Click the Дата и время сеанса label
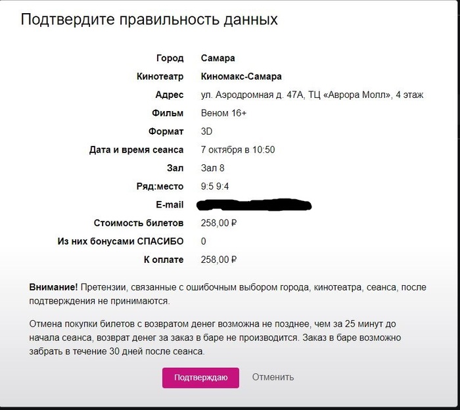Image resolution: width=460 pixels, height=410 pixels. tap(136, 150)
